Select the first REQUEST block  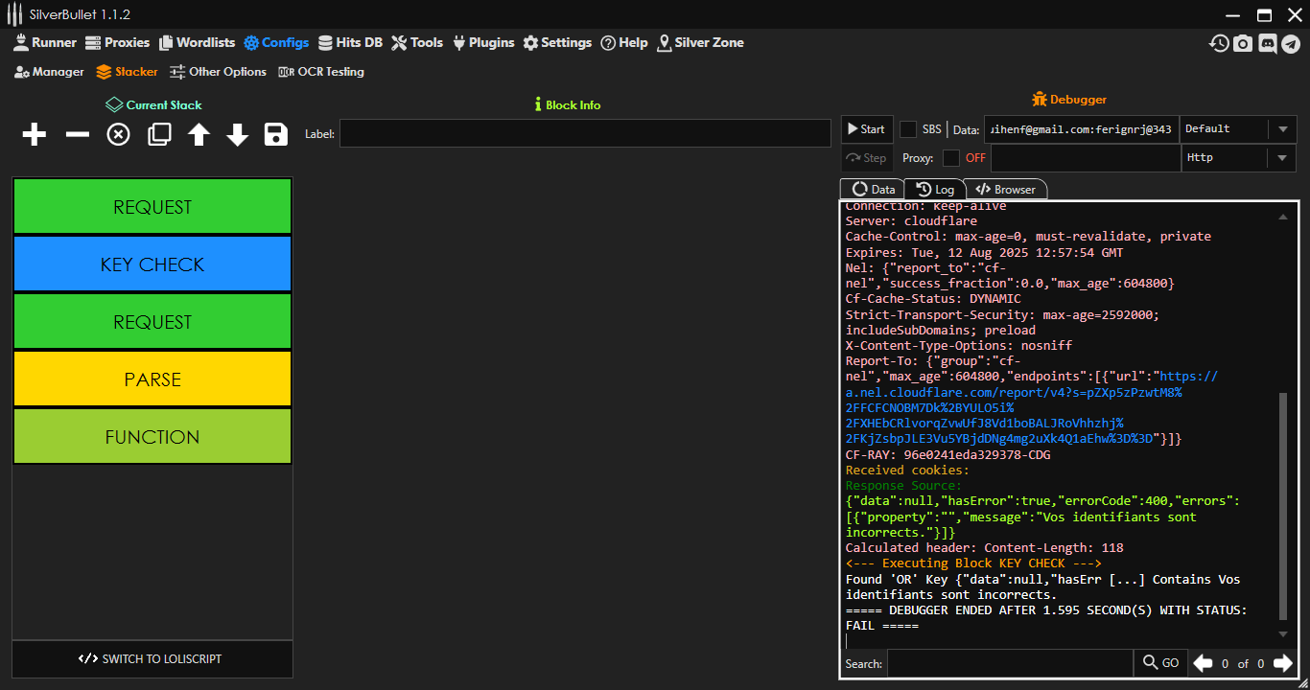point(152,206)
